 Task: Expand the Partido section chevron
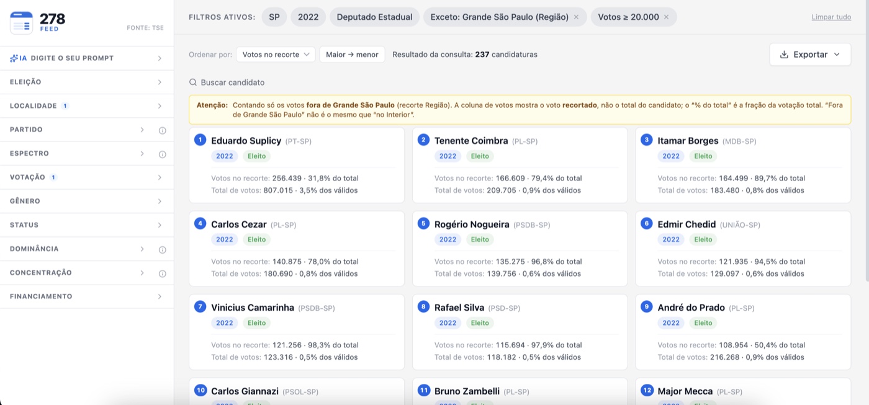point(142,130)
